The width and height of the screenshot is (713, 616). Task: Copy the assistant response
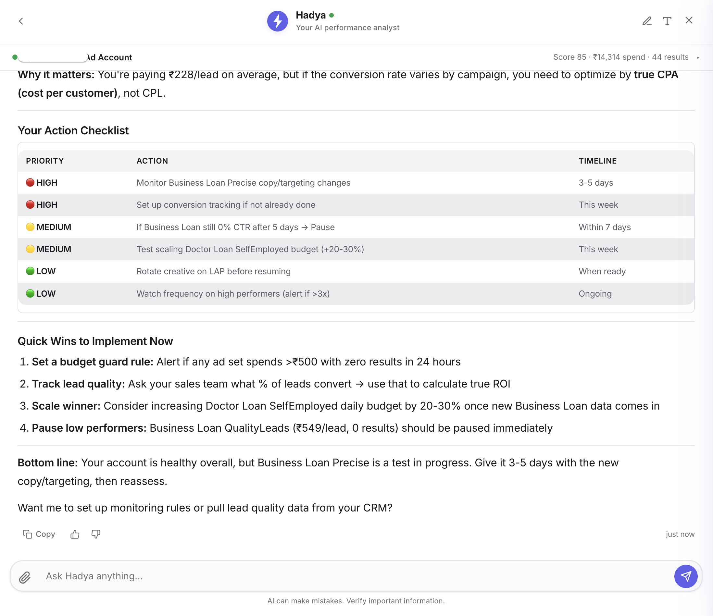click(x=39, y=534)
